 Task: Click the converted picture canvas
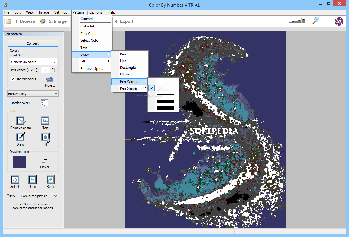(205, 130)
